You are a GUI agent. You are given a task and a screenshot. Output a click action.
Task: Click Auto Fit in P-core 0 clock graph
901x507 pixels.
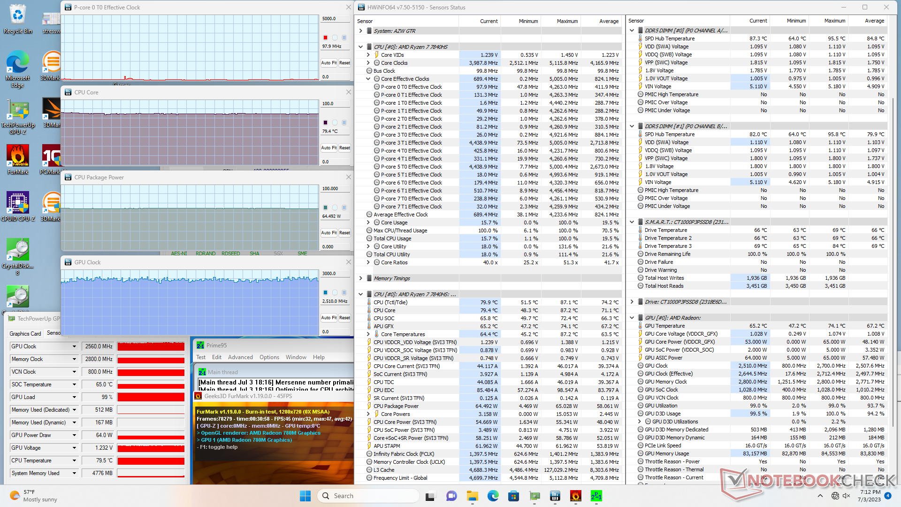tap(328, 63)
